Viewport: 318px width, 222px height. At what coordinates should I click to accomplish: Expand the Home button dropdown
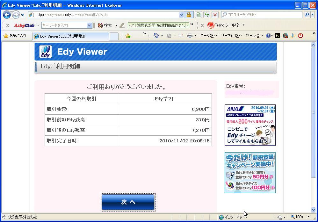pyautogui.click(x=162, y=36)
